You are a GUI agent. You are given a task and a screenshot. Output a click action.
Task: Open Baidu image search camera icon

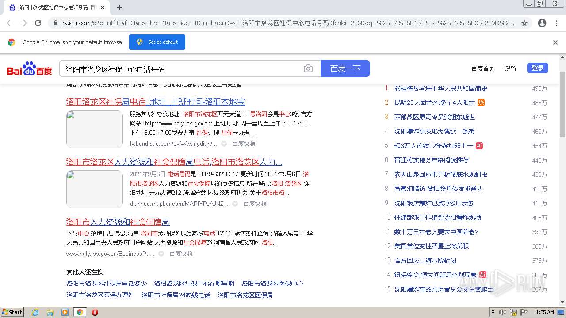tap(308, 68)
